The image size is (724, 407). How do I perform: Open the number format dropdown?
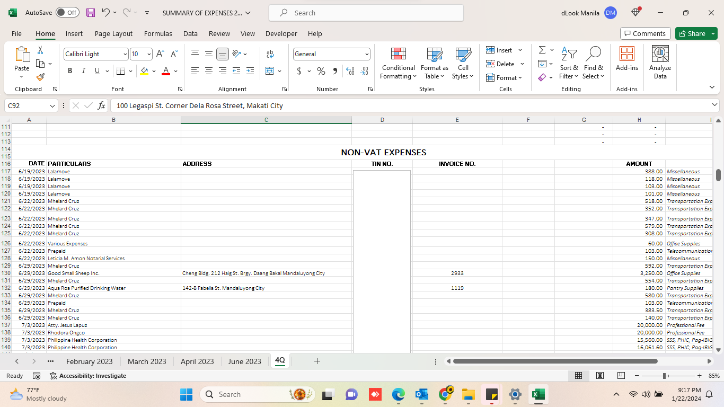tap(367, 54)
